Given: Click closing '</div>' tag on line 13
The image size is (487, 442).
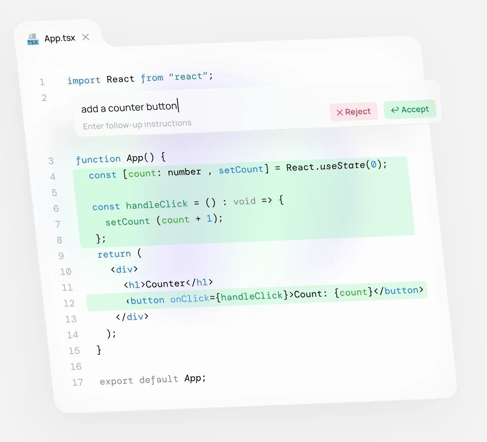Looking at the screenshot, I should 132,317.
